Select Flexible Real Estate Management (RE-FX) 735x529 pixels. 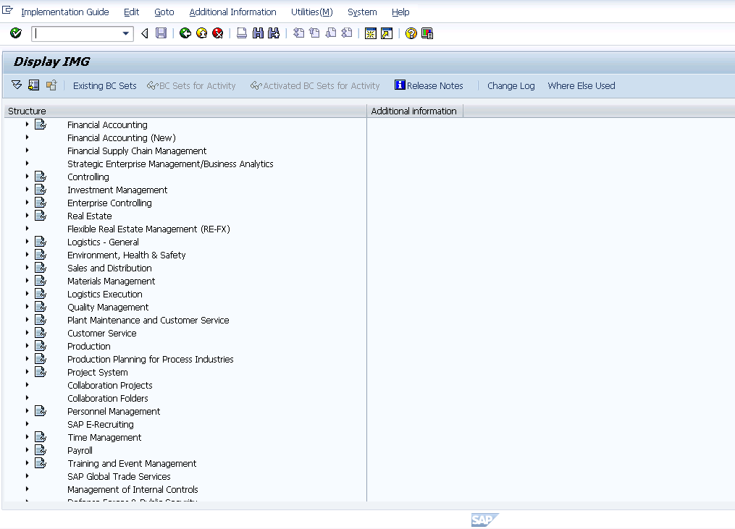tap(148, 229)
